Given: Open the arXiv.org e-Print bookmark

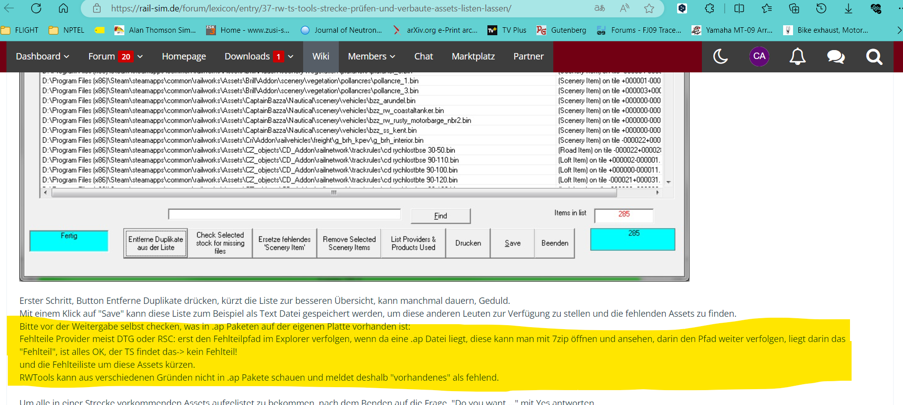Looking at the screenshot, I should (435, 30).
